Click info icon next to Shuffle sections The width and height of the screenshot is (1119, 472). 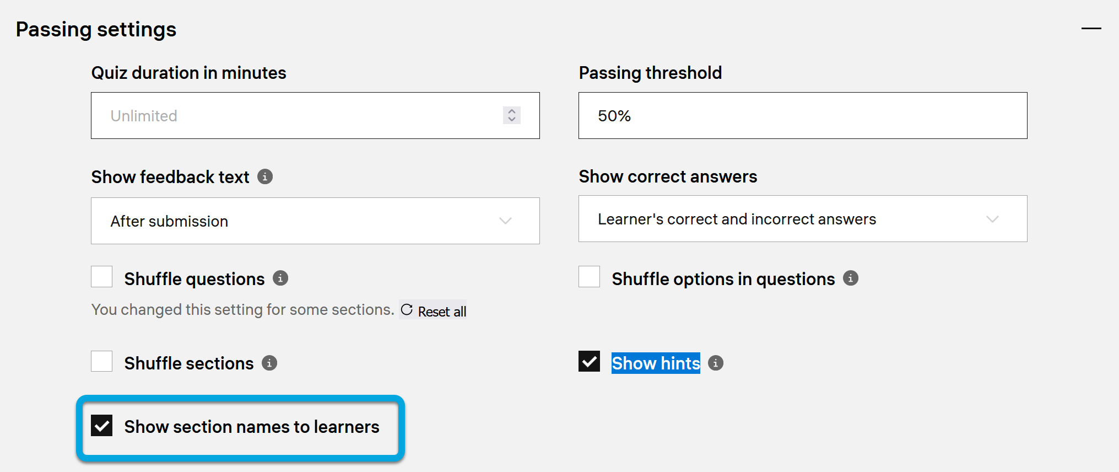(x=269, y=363)
